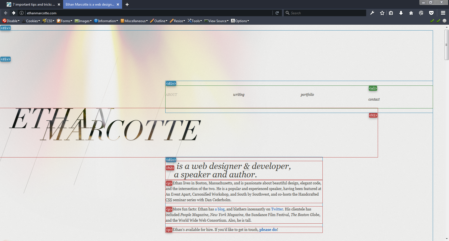Open the Tools dropdown menu
The image size is (449, 241).
pyautogui.click(x=195, y=21)
